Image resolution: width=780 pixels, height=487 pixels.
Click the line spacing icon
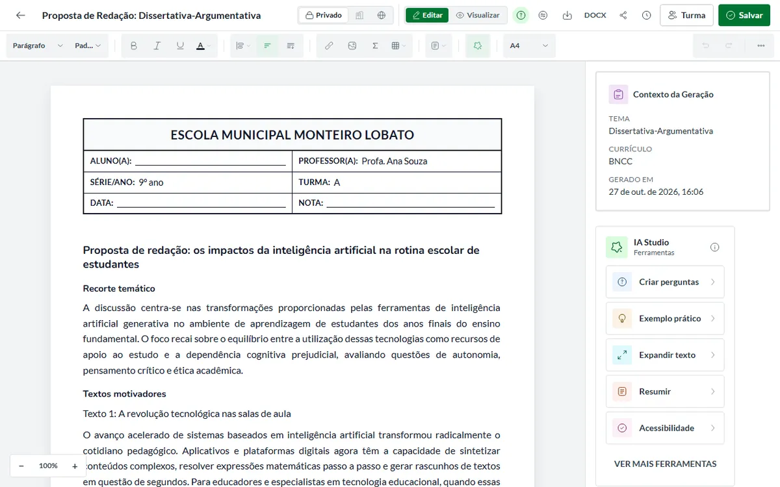tap(291, 46)
